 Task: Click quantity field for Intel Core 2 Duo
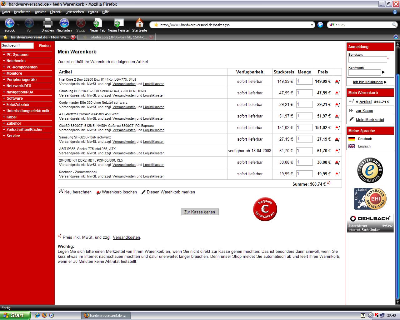[x=304, y=81]
